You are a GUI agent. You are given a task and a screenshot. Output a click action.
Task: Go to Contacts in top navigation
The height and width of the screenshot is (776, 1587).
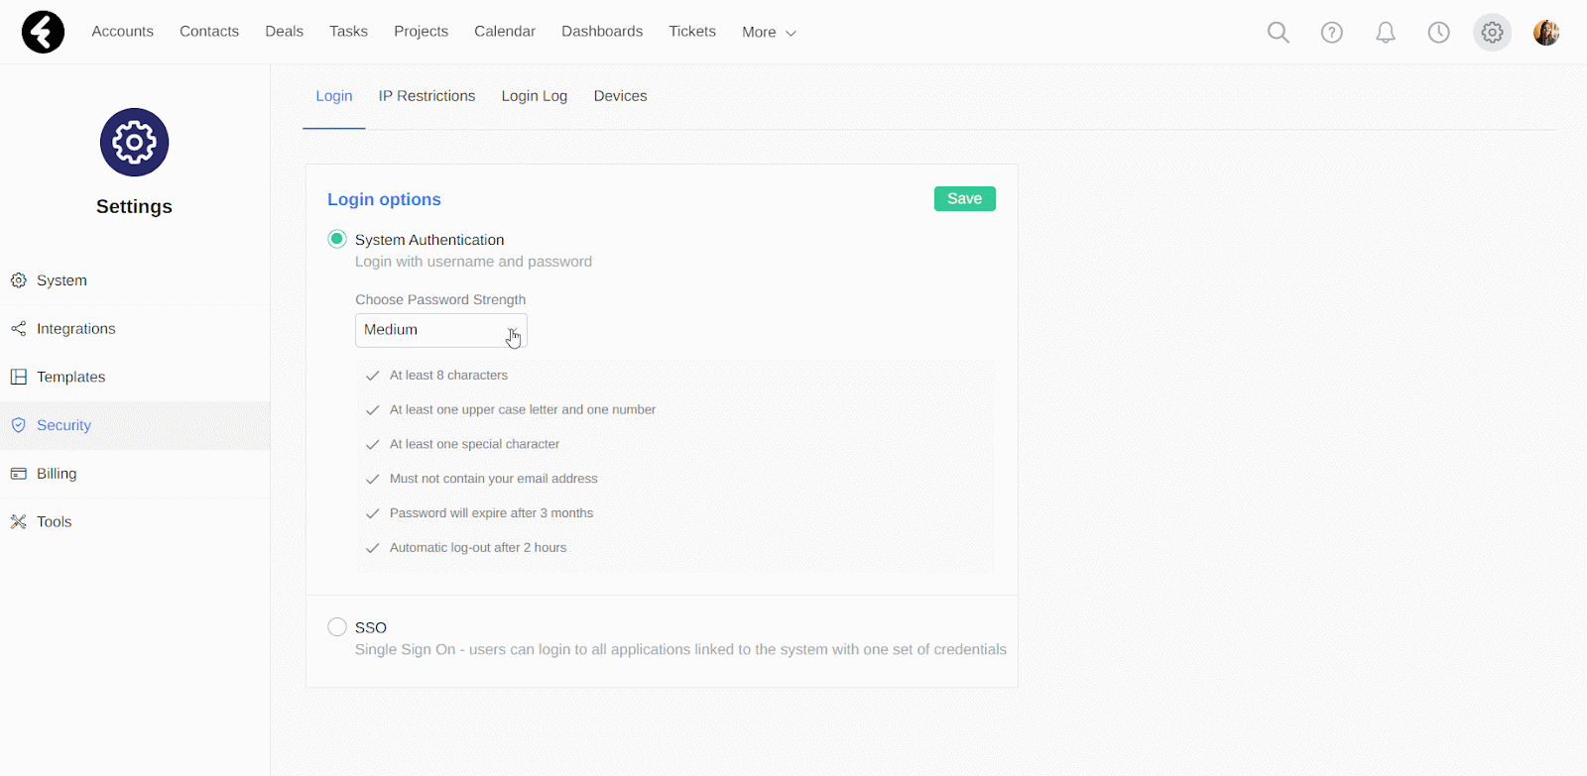click(209, 32)
